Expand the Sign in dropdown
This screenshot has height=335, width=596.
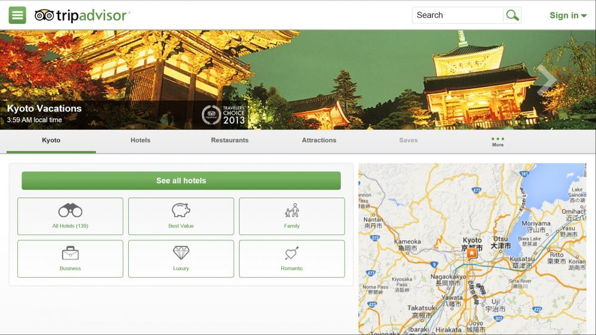[568, 15]
